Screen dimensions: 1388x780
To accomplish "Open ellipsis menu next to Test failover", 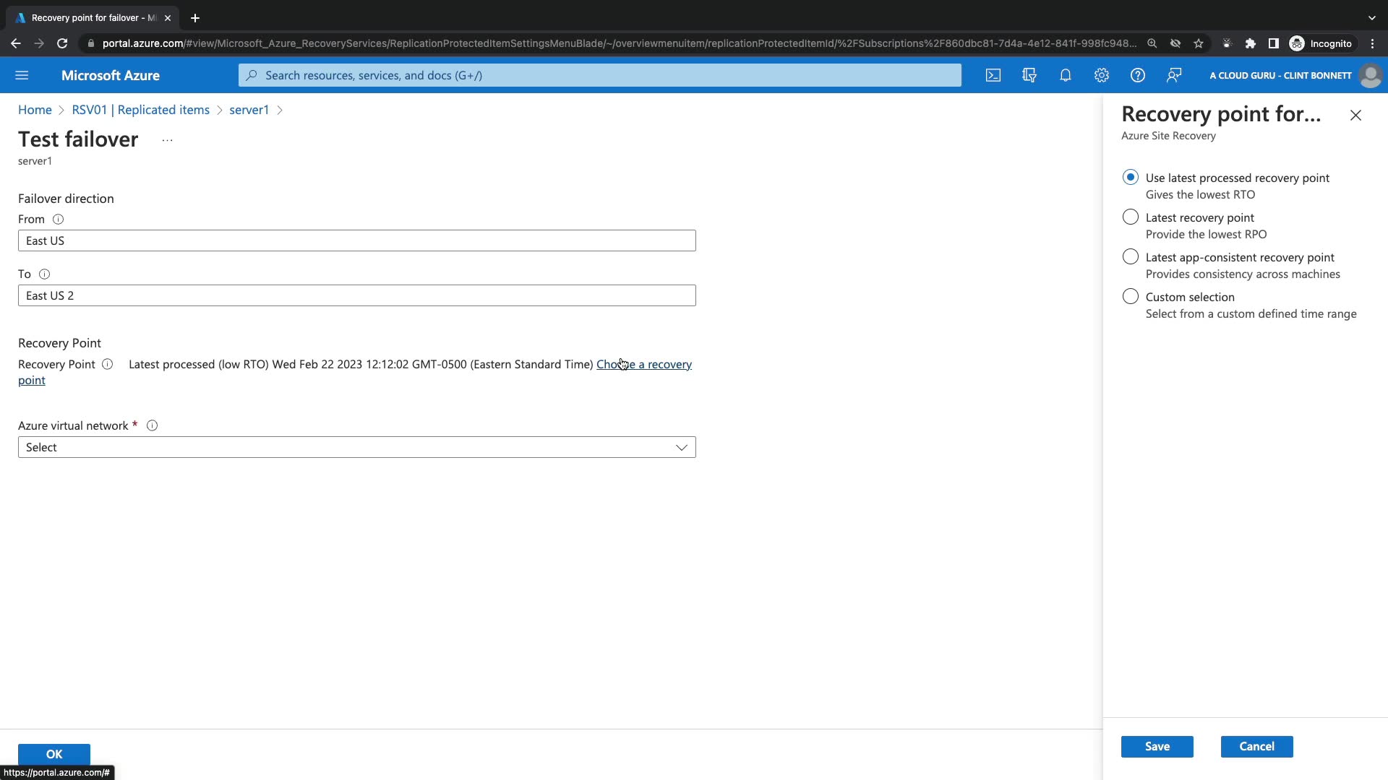I will click(x=167, y=140).
